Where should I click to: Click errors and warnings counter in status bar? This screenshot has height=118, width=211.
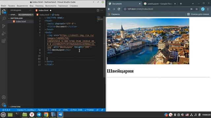(x=6, y=110)
